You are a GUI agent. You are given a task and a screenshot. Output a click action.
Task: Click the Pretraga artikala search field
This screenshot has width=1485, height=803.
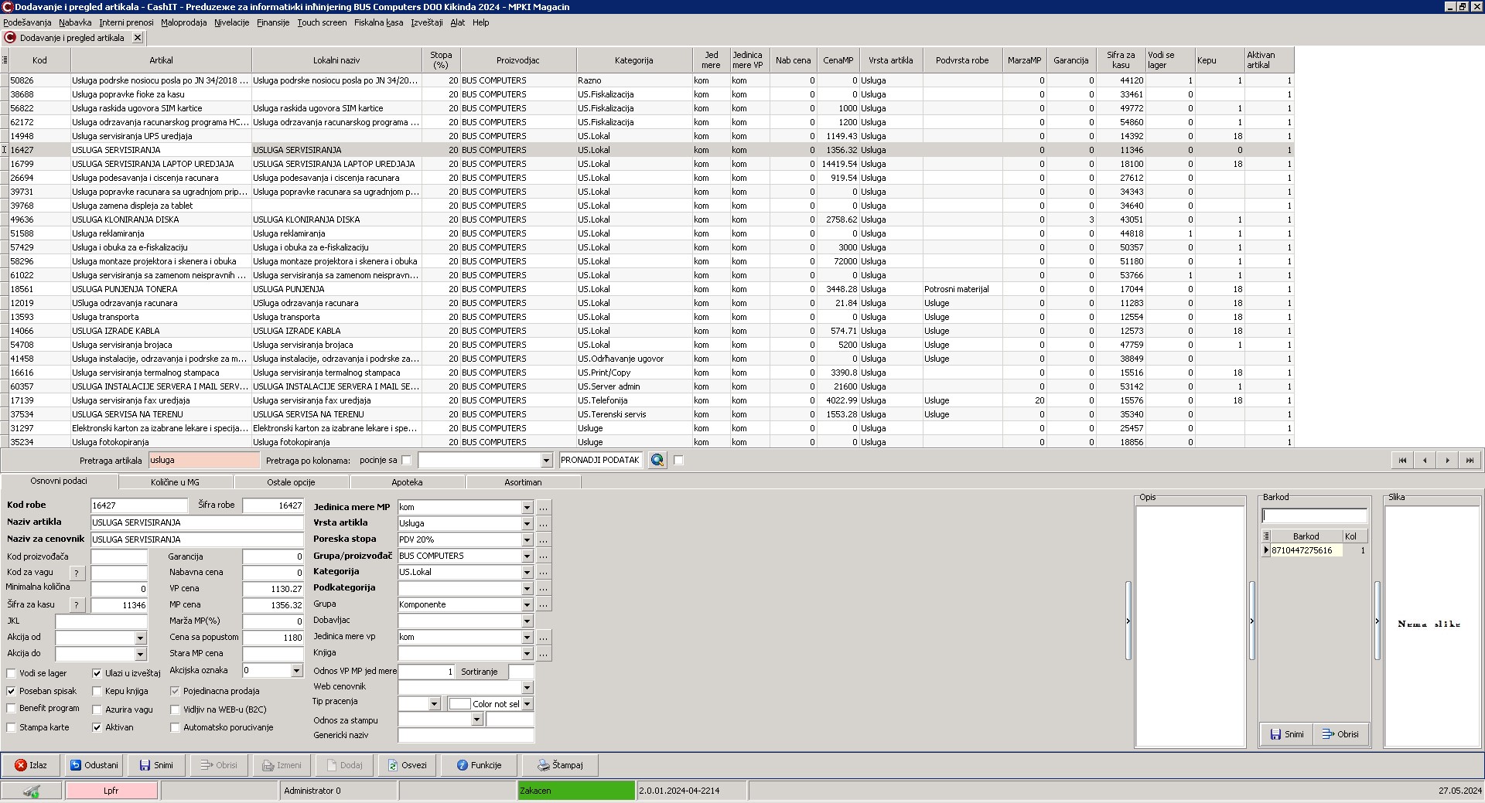point(203,460)
